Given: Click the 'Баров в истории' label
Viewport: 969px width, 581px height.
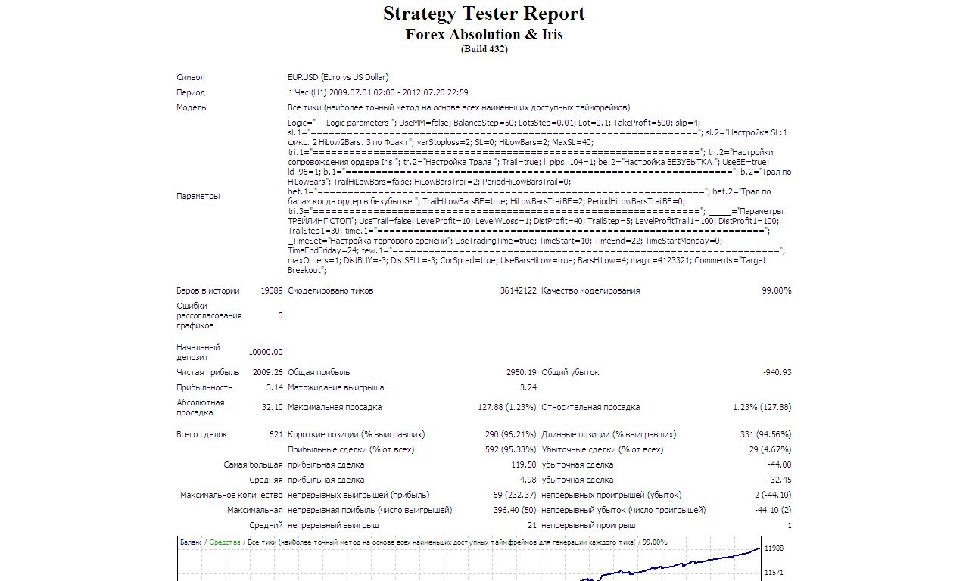Looking at the screenshot, I should (x=208, y=290).
